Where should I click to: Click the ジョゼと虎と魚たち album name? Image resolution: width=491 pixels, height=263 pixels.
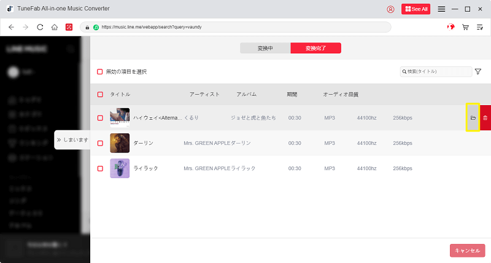(x=253, y=118)
